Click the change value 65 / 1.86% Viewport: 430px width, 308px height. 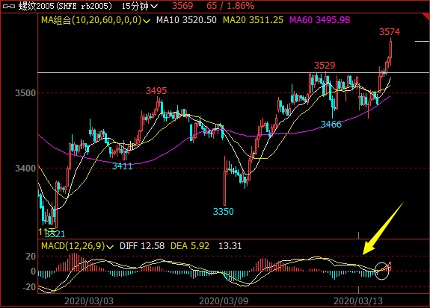click(x=230, y=6)
